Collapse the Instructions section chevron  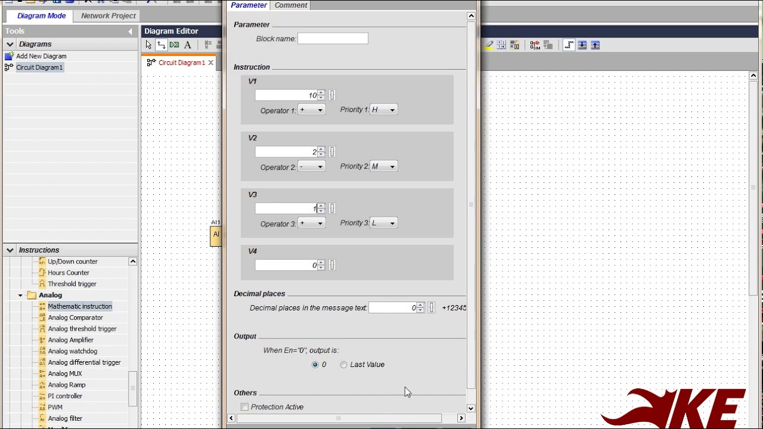tap(10, 250)
